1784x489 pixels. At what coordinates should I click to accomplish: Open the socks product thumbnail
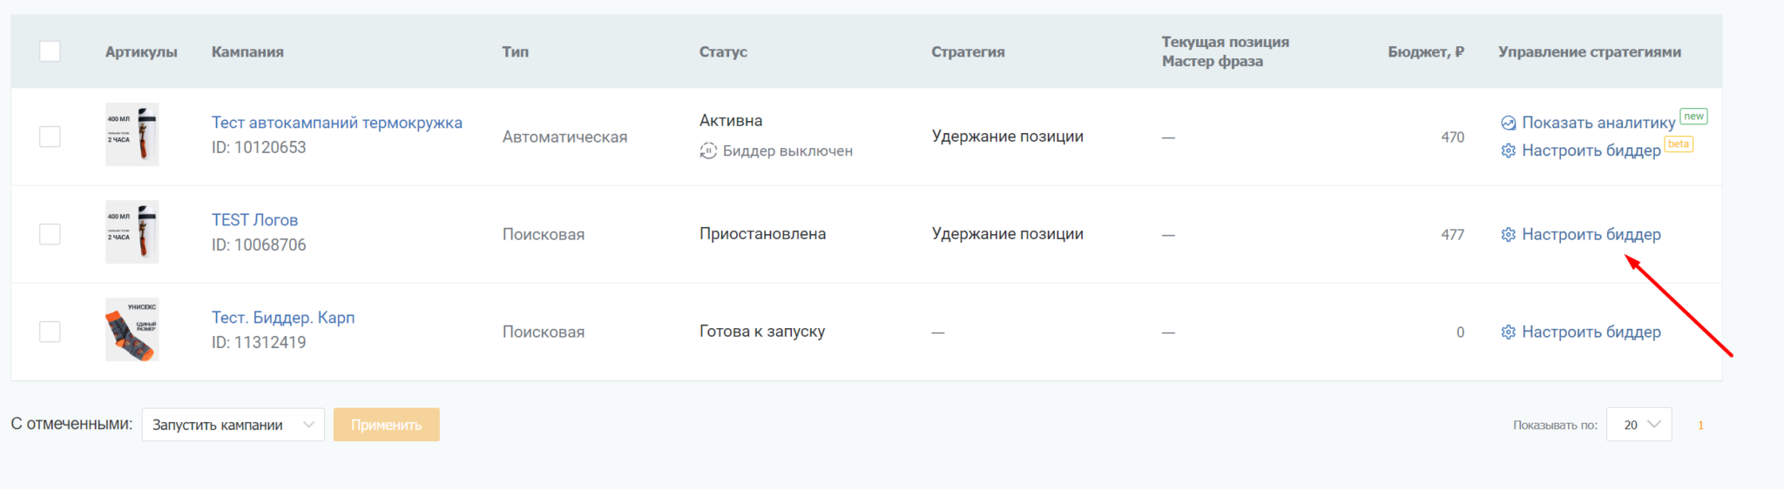point(132,330)
